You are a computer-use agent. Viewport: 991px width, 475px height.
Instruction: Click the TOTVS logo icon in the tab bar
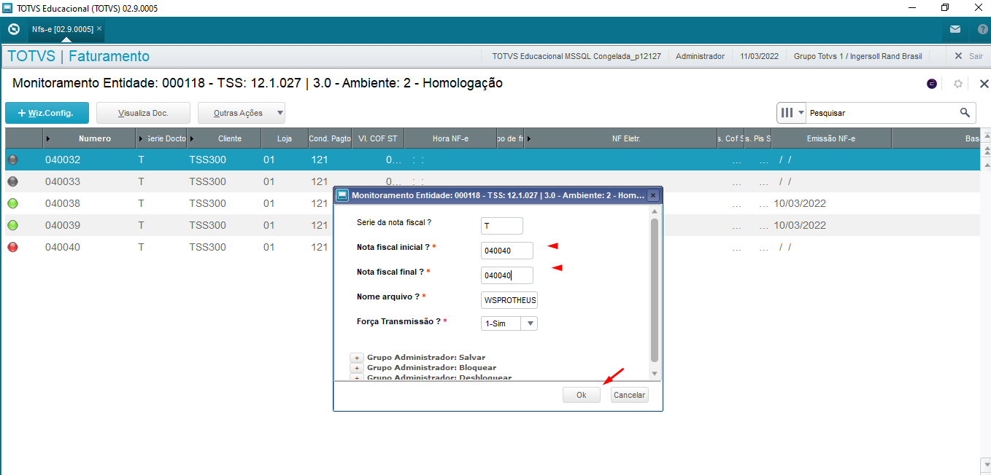coord(13,29)
